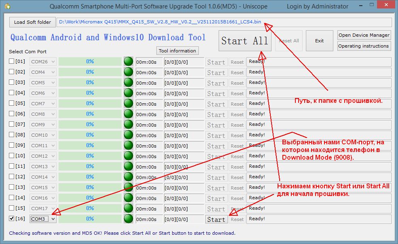Check the port [09] checkbox

(11, 145)
